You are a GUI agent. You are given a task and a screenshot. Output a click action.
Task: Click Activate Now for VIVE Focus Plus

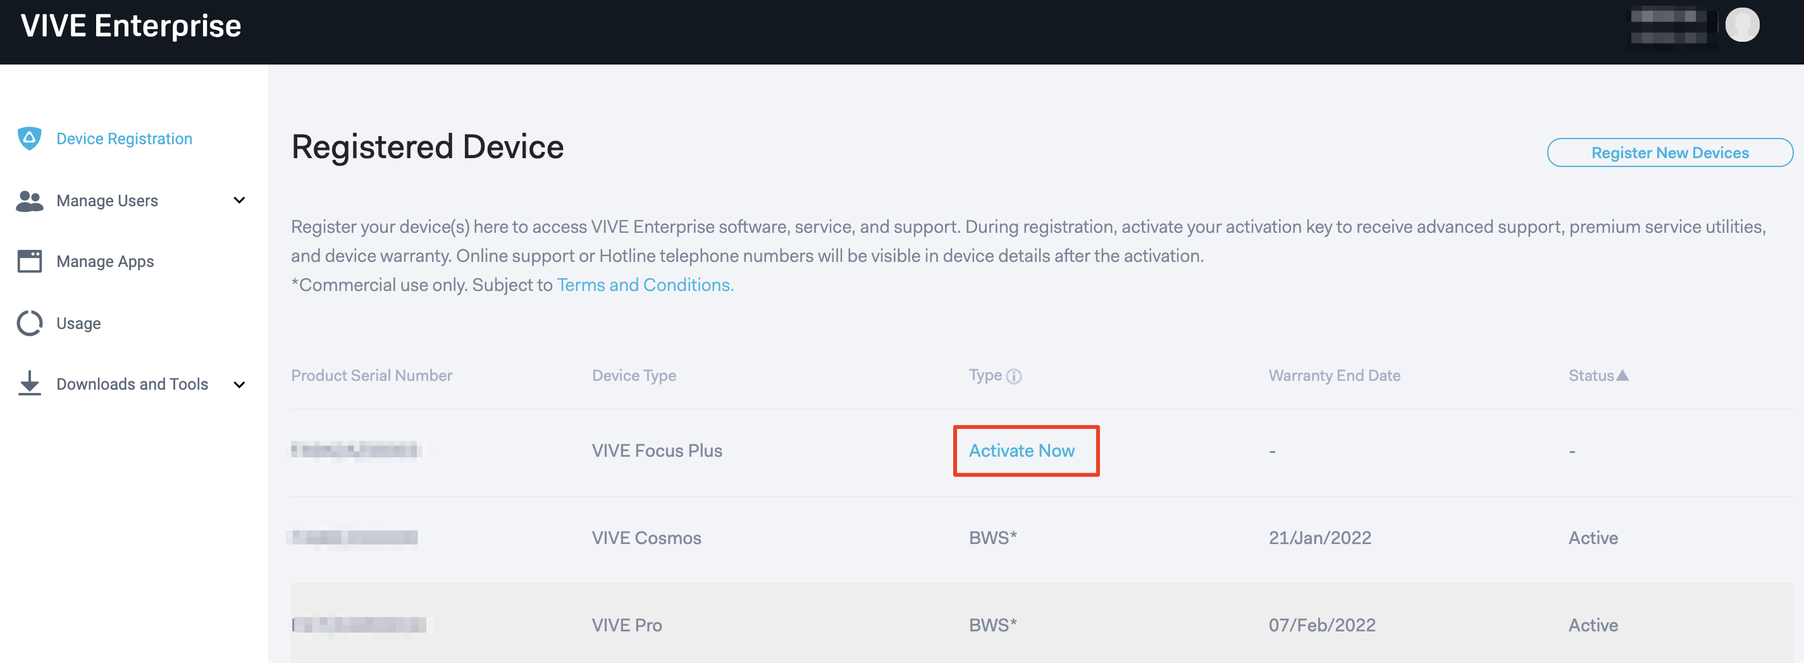pos(1021,451)
